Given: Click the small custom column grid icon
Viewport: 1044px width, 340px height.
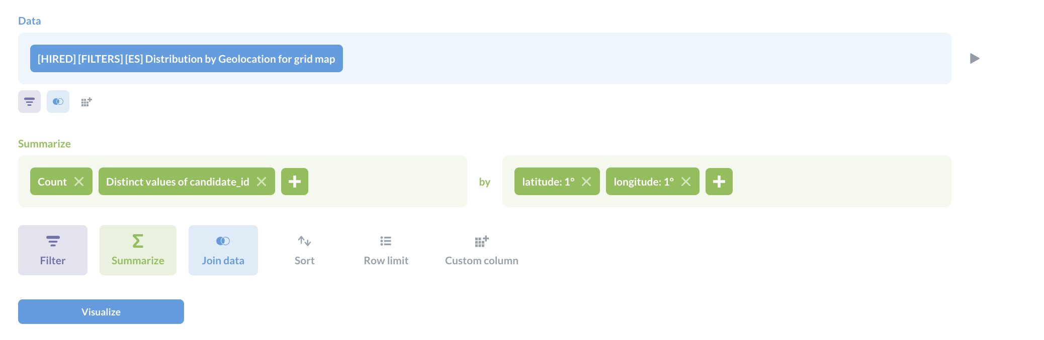Looking at the screenshot, I should tap(86, 102).
